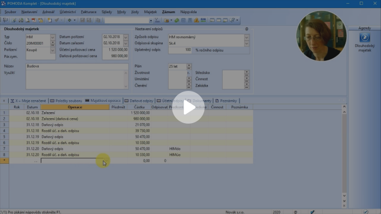381x214 pixels.
Task: Open the Dlouhodobý majetek agenda icon
Action: [x=365, y=38]
